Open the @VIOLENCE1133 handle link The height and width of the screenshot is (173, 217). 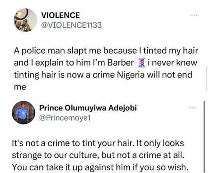(71, 25)
